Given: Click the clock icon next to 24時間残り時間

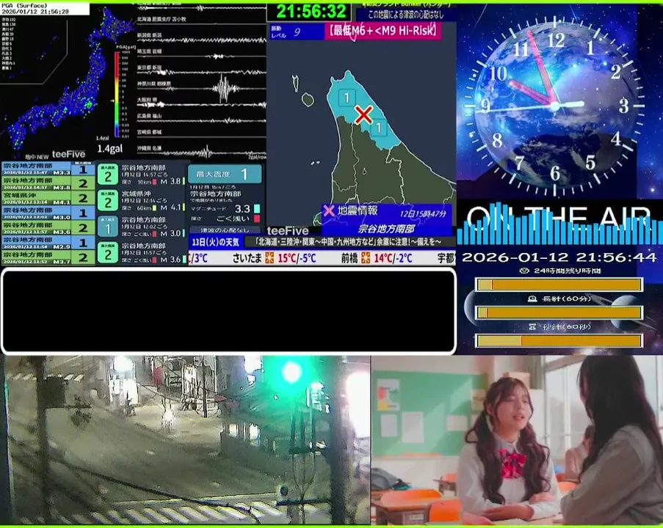Looking at the screenshot, I should click(524, 271).
